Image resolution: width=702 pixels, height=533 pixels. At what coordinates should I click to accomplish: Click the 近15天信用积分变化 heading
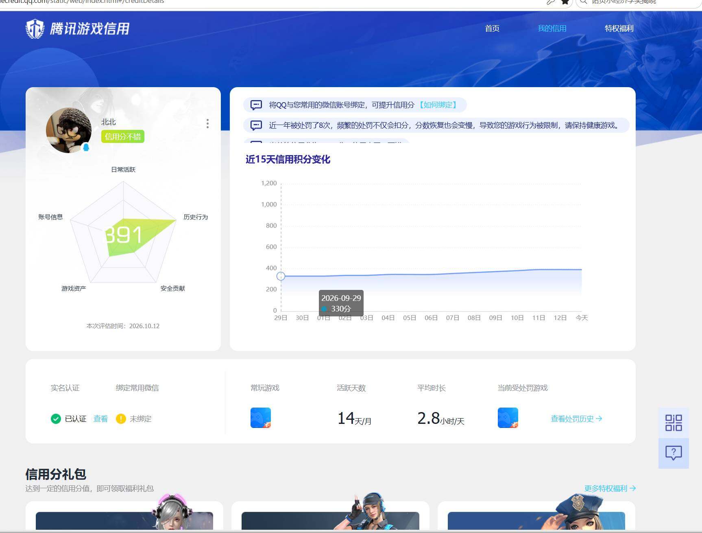coord(288,159)
